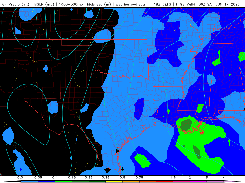Click the '0.35' legend value

pos(106,178)
